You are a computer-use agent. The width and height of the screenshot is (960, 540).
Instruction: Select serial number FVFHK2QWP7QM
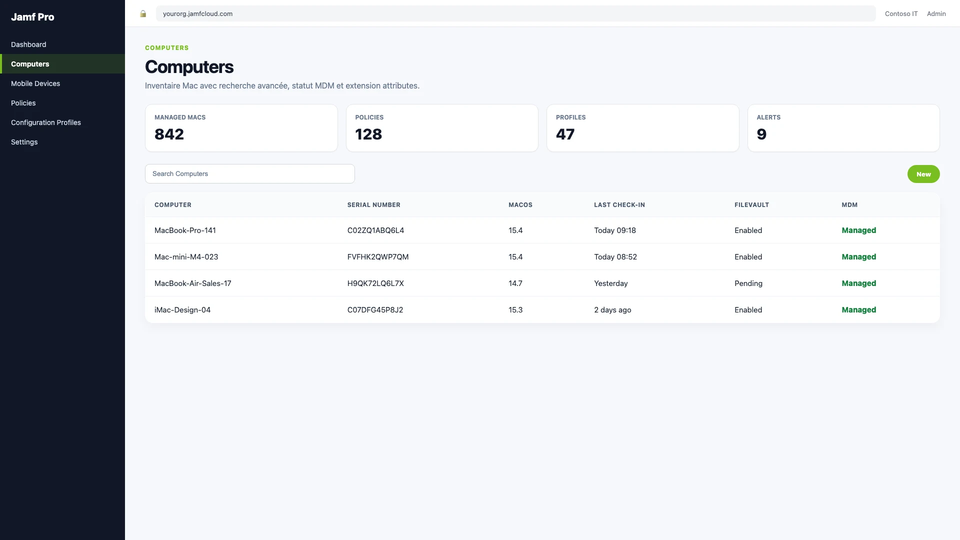tap(378, 257)
